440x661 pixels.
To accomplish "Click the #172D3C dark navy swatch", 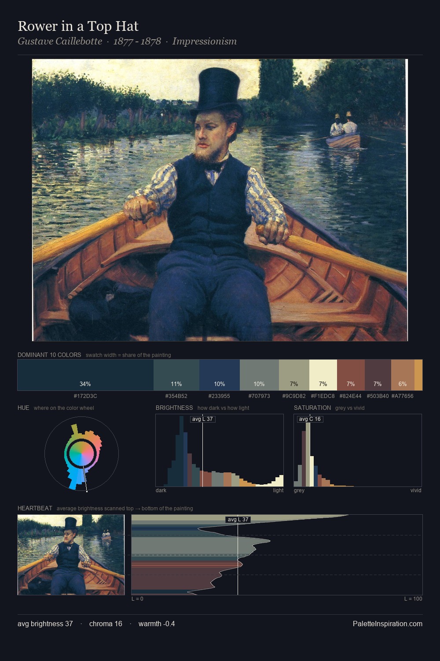I will click(85, 375).
